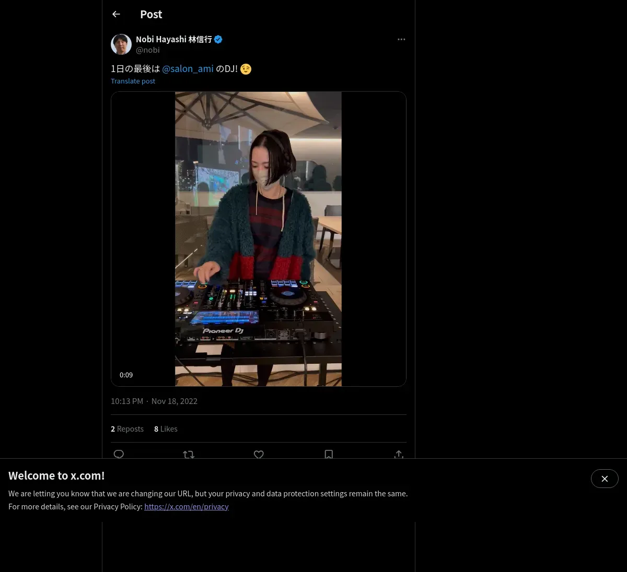Viewport: 627px width, 572px height.
Task: Go back using the back arrow
Action: (x=117, y=14)
